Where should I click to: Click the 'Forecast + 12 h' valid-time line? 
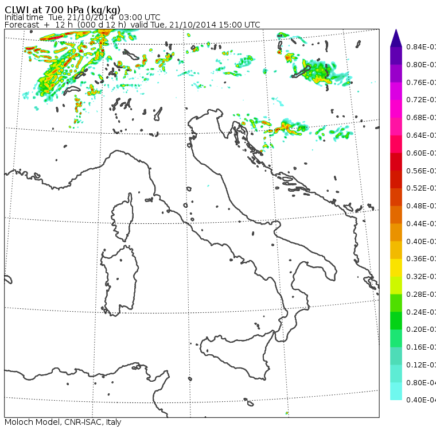point(133,25)
